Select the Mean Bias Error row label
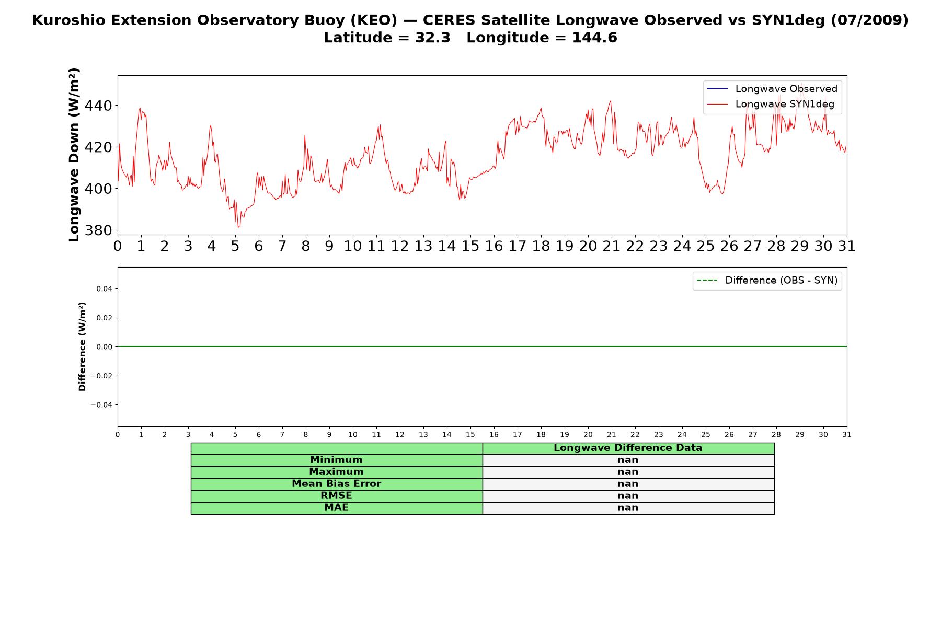This screenshot has width=941, height=627. (336, 484)
